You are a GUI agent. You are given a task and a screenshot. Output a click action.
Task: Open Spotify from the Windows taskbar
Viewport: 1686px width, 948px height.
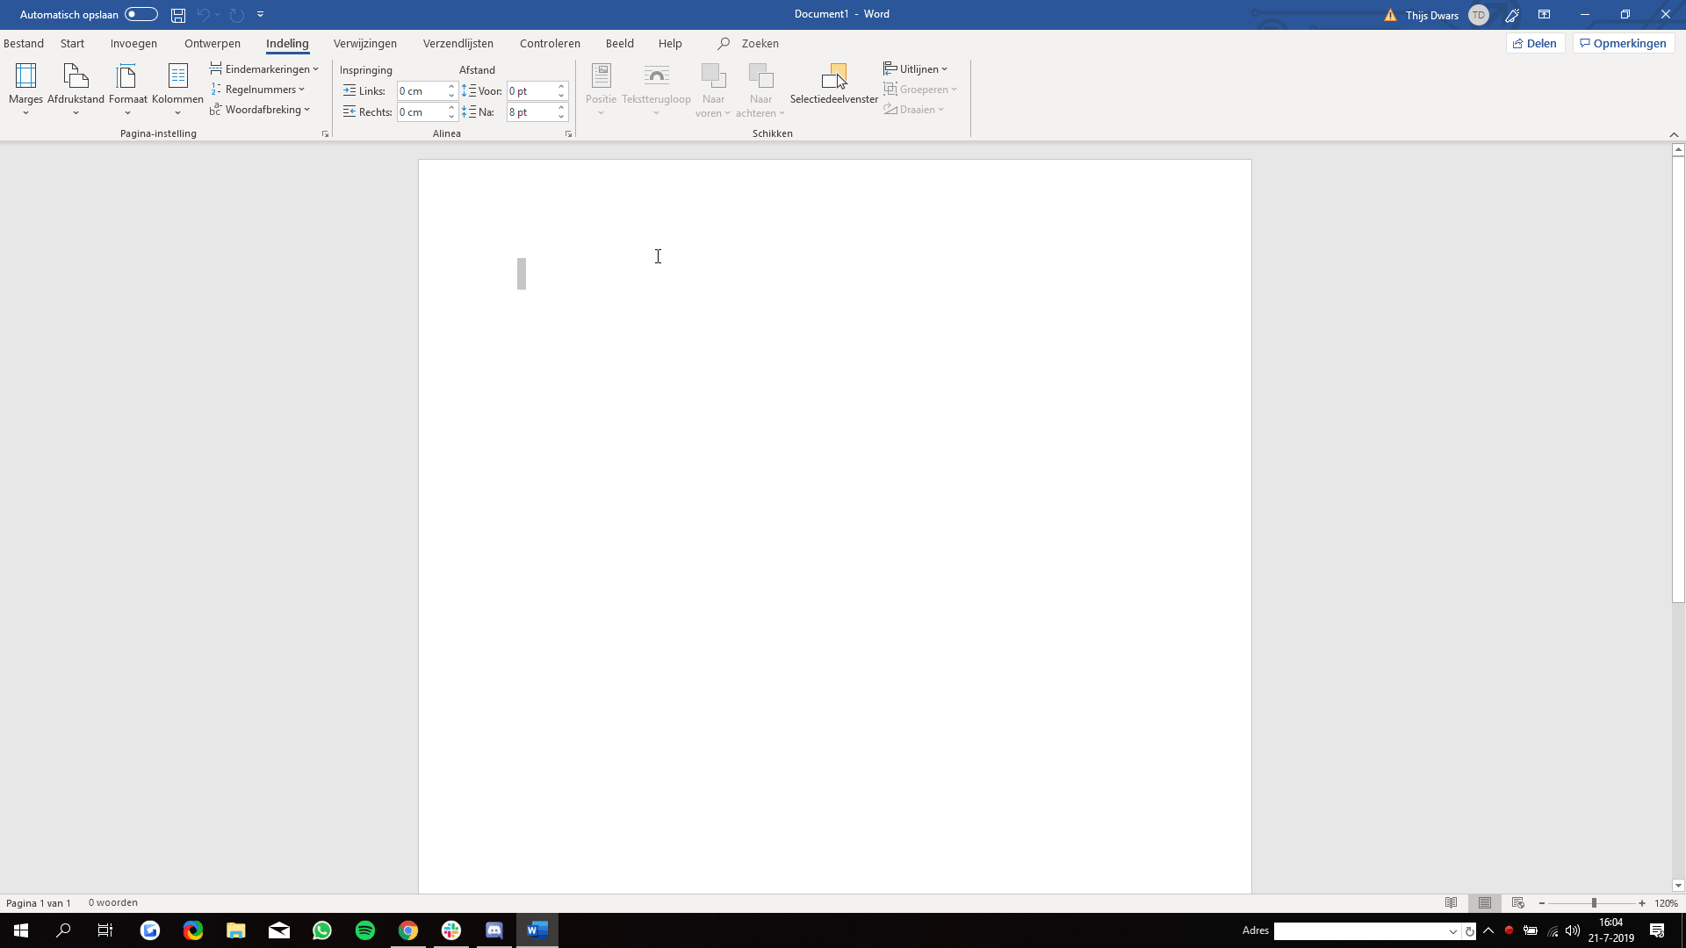pyautogui.click(x=365, y=930)
